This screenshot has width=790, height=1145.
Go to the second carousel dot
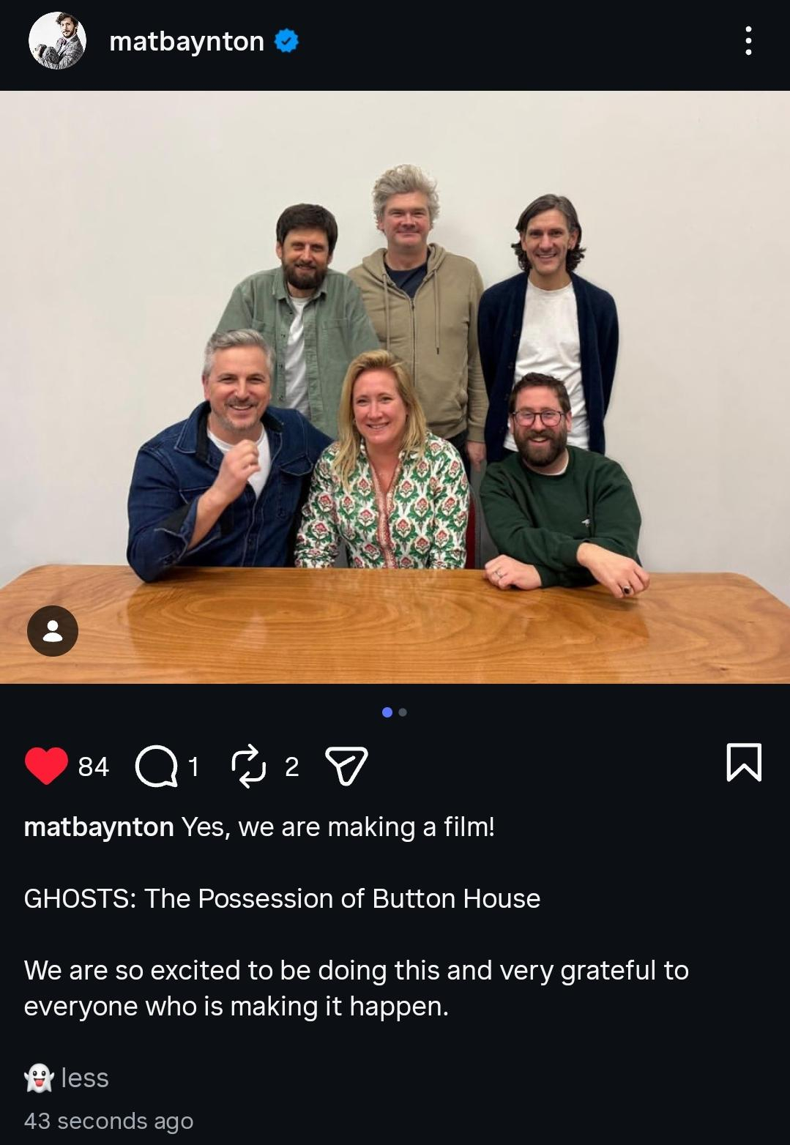pyautogui.click(x=403, y=712)
